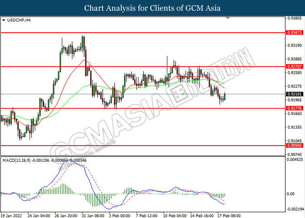Viewport: 305px width, 218px height.
Task: Click the chart shift triangle marker
Action: pyautogui.click(x=227, y=18)
